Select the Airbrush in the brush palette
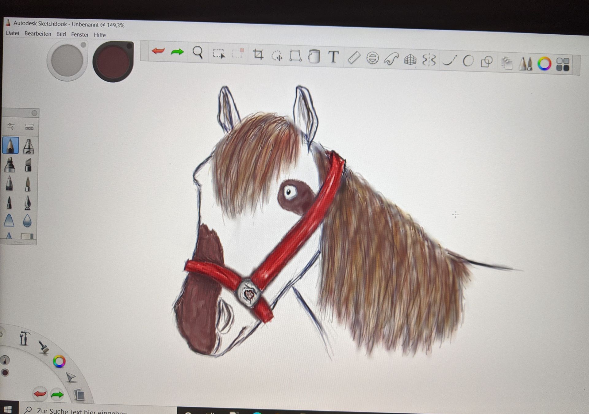The image size is (589, 414). 28,146
